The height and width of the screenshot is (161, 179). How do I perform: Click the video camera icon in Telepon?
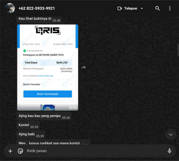pos(120,8)
